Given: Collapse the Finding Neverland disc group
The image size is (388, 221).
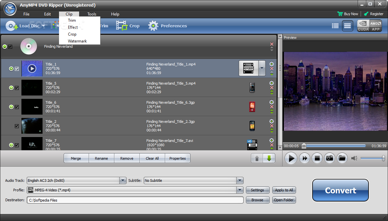Looking at the screenshot, I should pos(5,46).
